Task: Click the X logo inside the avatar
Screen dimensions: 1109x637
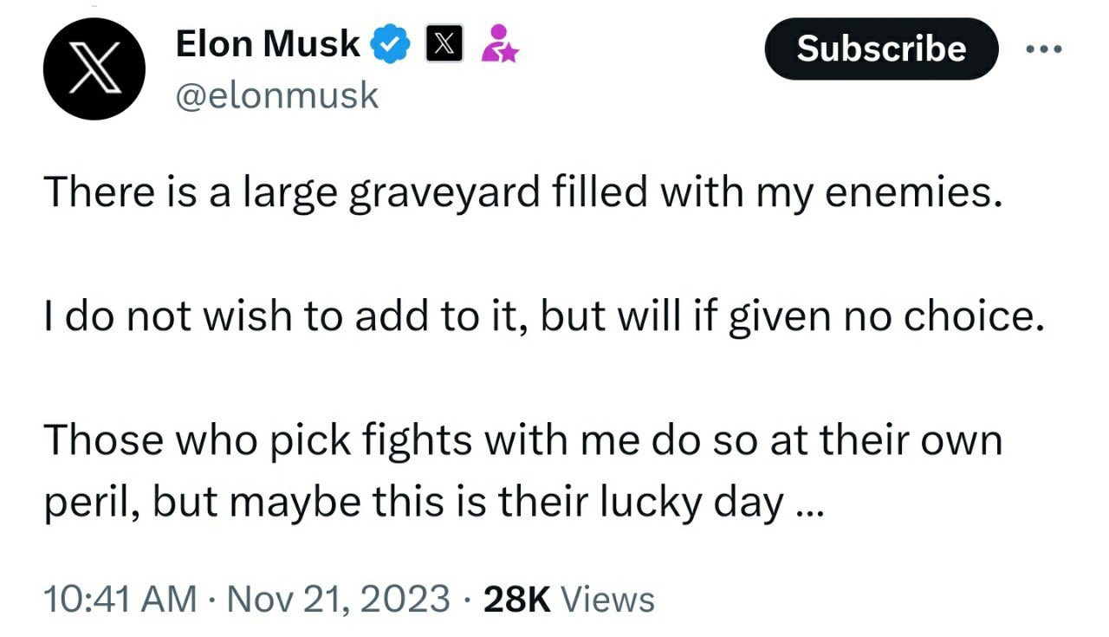Action: tap(94, 69)
